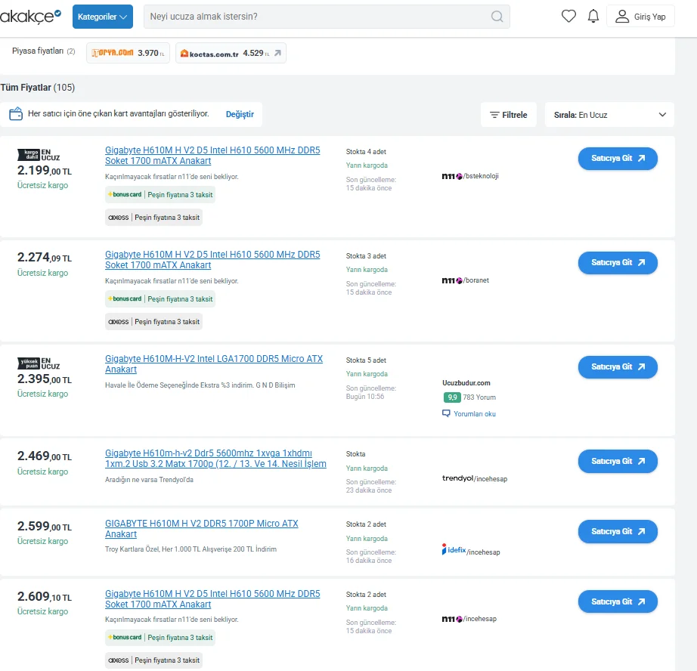Click the Değiştir link
The height and width of the screenshot is (671, 697).
tap(240, 114)
